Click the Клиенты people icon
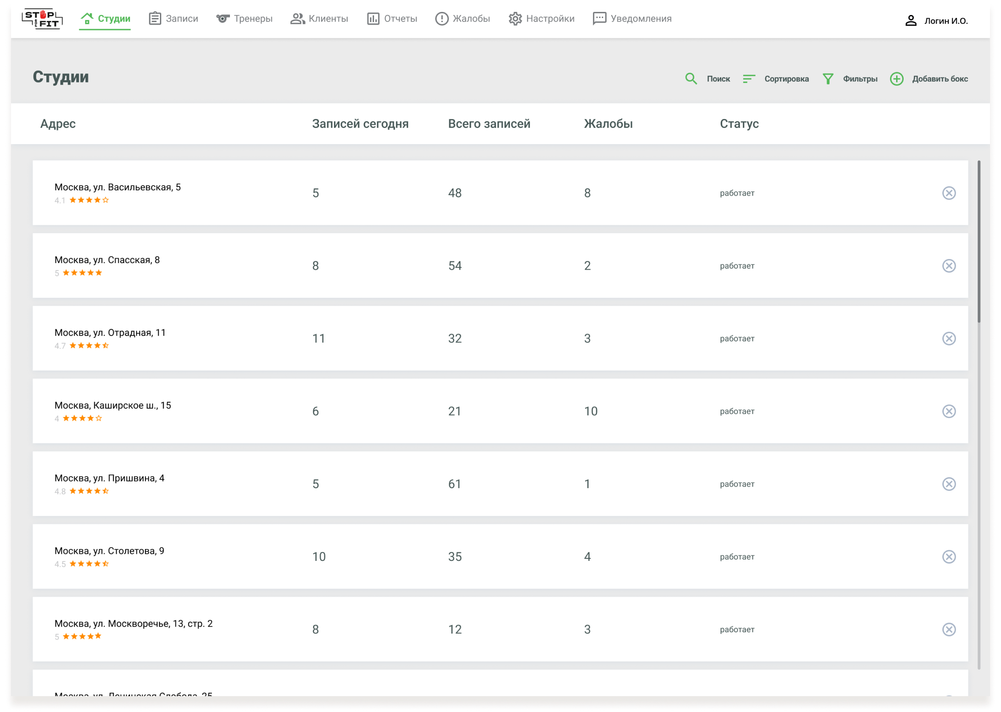The image size is (1001, 712). 297,19
